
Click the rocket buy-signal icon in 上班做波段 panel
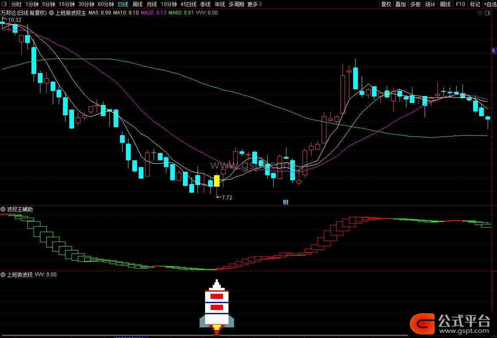217,307
